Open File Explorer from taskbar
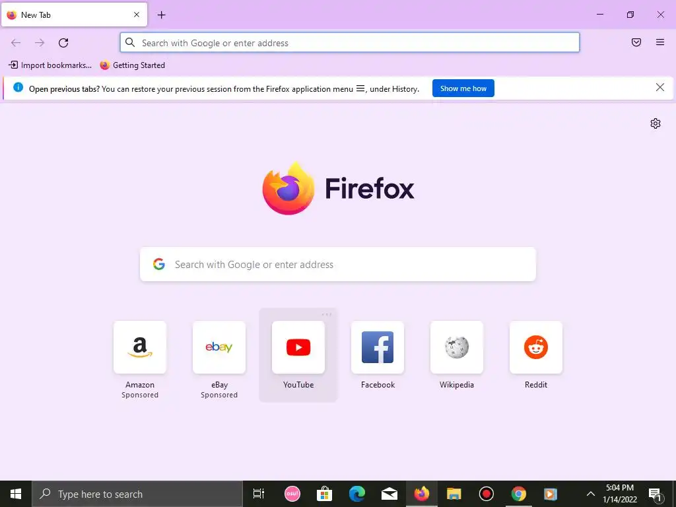This screenshot has width=676, height=507. tap(454, 494)
